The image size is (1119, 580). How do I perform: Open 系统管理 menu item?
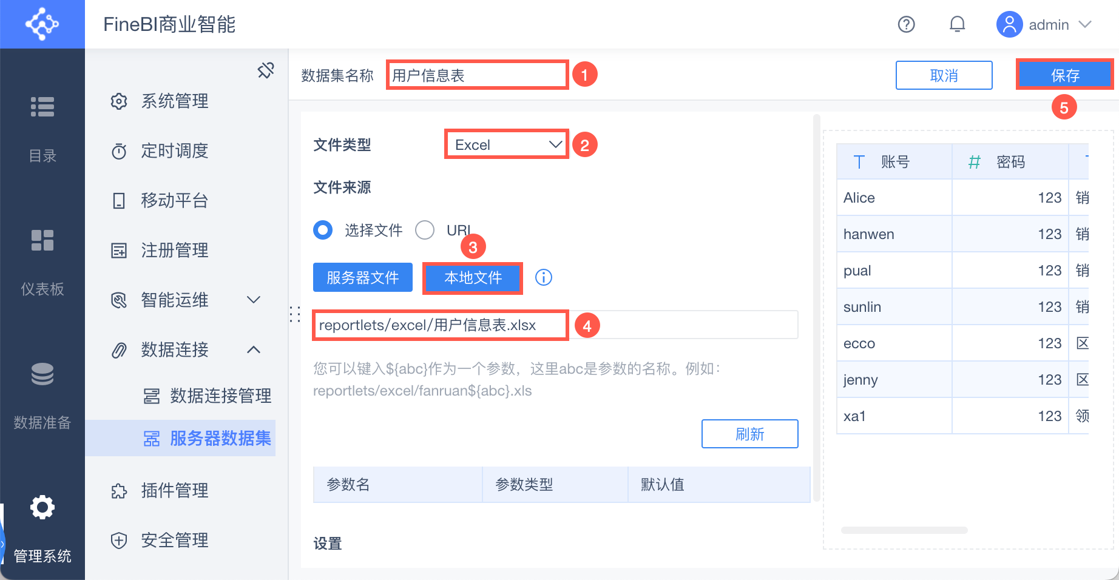pyautogui.click(x=175, y=101)
